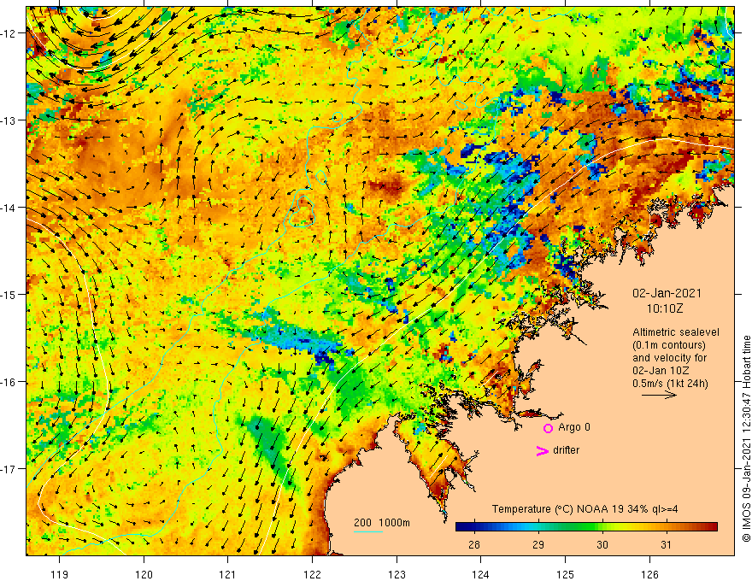Click the 'drifter' legend label
Image resolution: width=752 pixels, height=581 pixels.
pos(566,450)
